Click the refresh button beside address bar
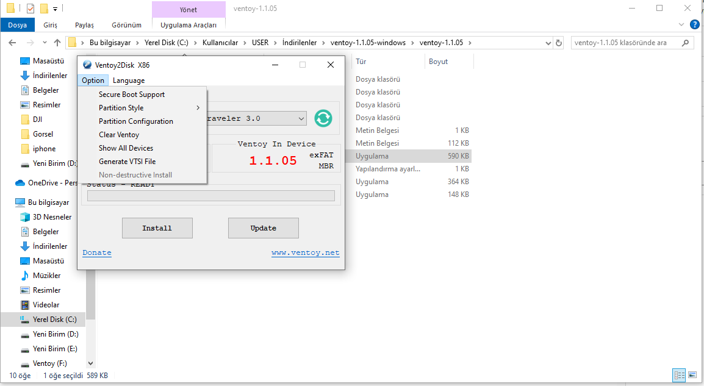Image resolution: width=704 pixels, height=386 pixels. 559,43
